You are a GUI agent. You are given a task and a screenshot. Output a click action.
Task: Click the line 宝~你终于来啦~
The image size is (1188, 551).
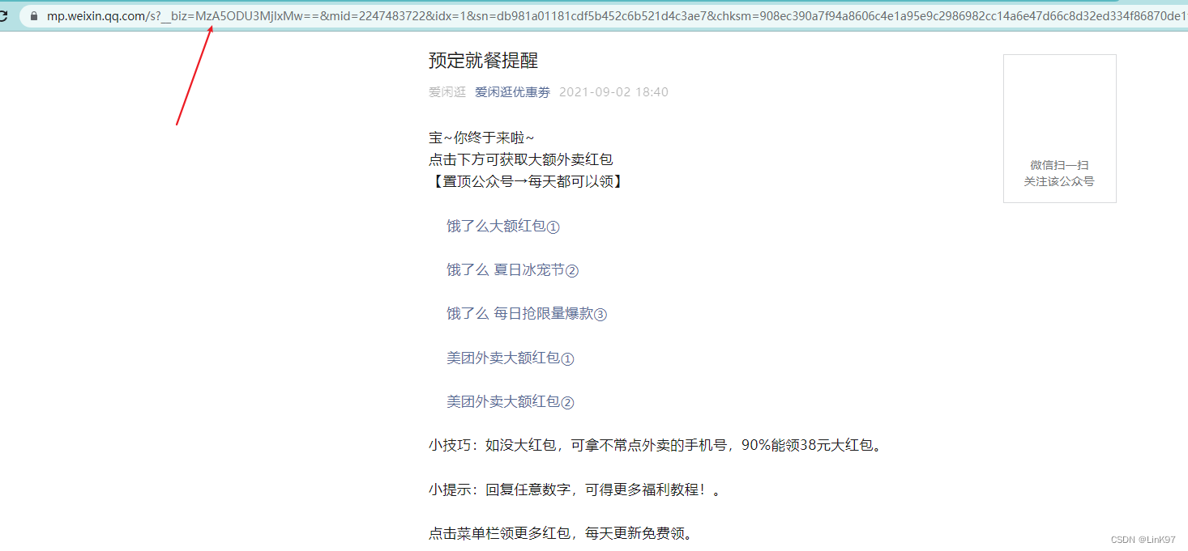tap(485, 137)
